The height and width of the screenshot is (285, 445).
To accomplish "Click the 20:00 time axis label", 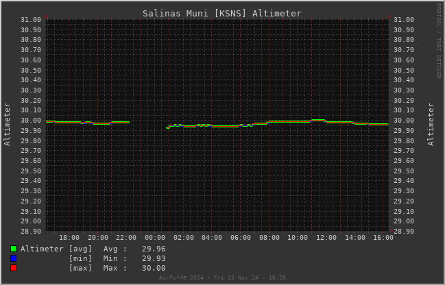I will tap(98, 238).
